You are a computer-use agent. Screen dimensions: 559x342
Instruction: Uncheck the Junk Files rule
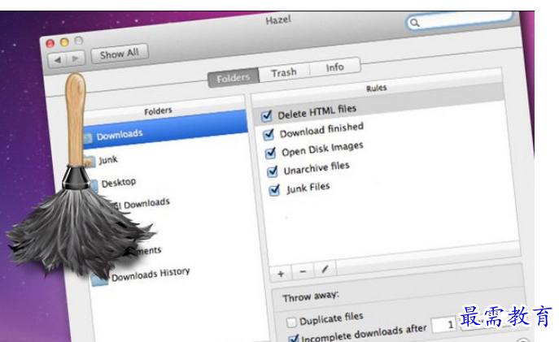pyautogui.click(x=274, y=190)
